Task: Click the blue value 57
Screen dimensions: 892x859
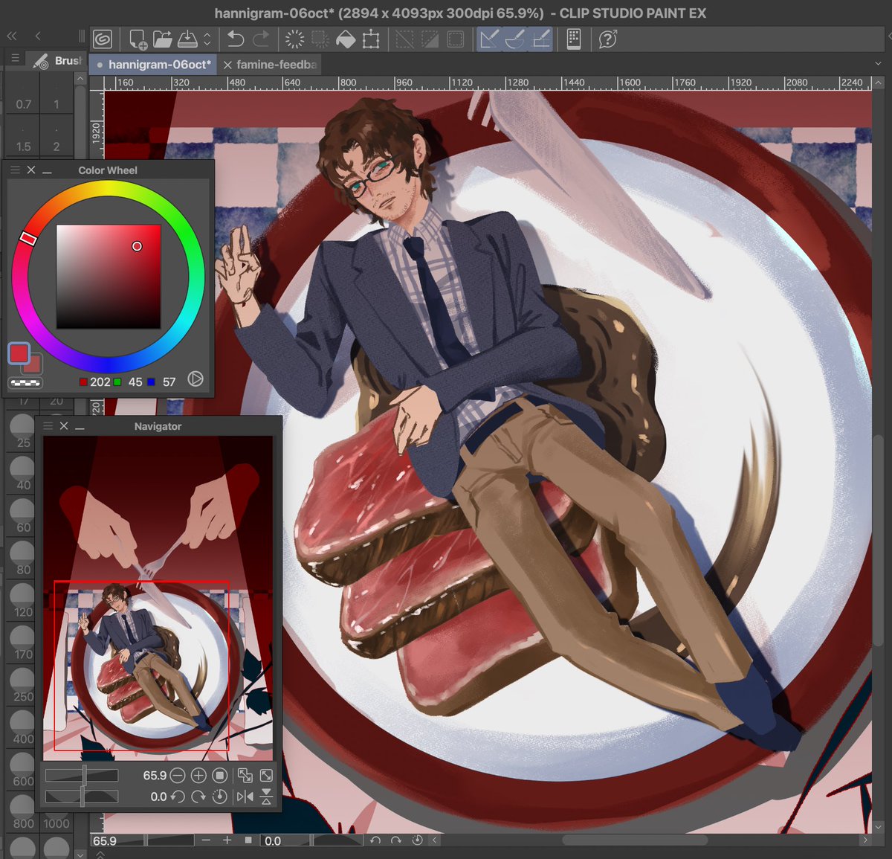Action: click(169, 382)
